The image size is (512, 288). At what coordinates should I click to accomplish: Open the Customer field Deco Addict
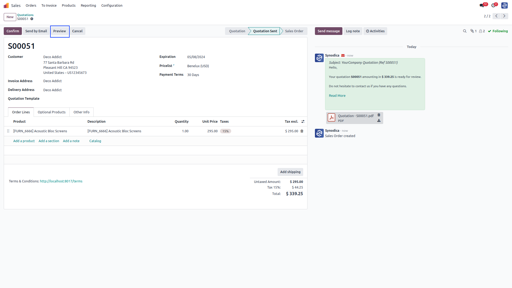point(53,57)
